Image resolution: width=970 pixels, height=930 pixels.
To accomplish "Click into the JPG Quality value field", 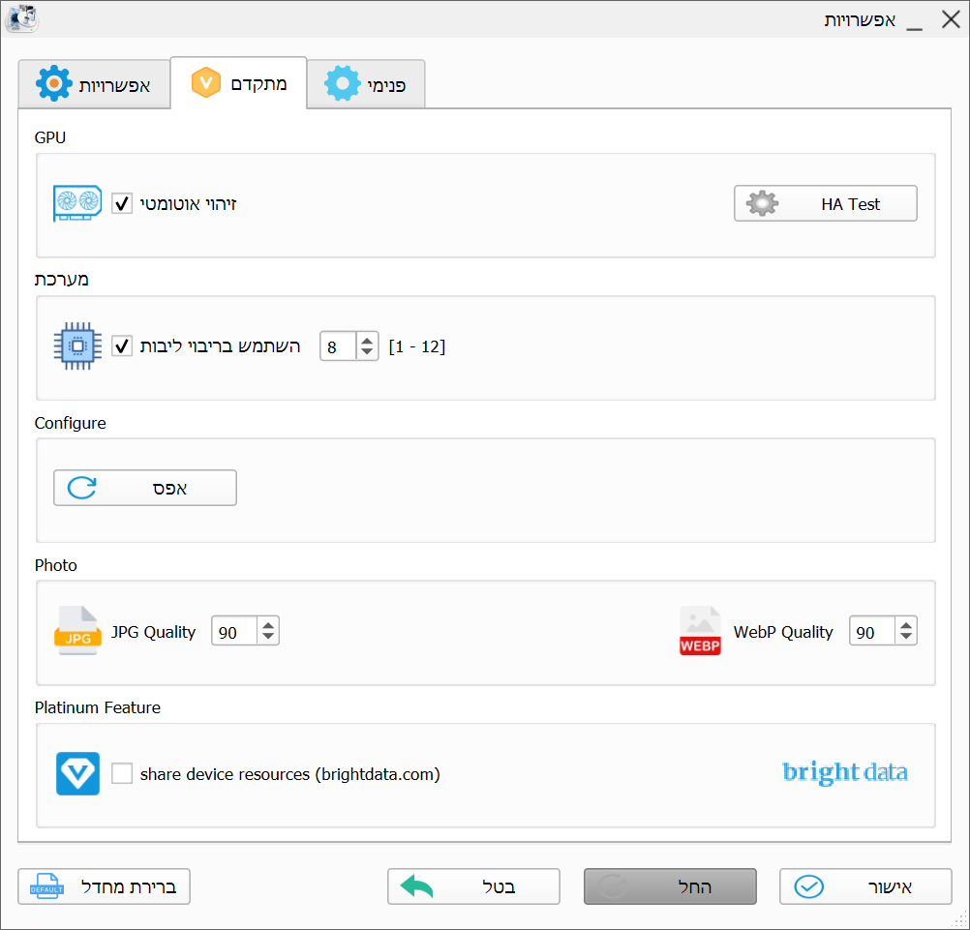I will [x=234, y=632].
